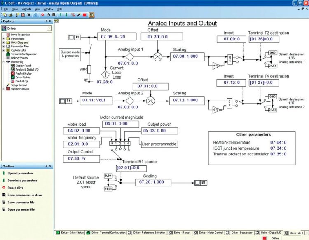Collapse the Monitoring tree node
Viewport: 309px width, 240px height.
point(3,62)
